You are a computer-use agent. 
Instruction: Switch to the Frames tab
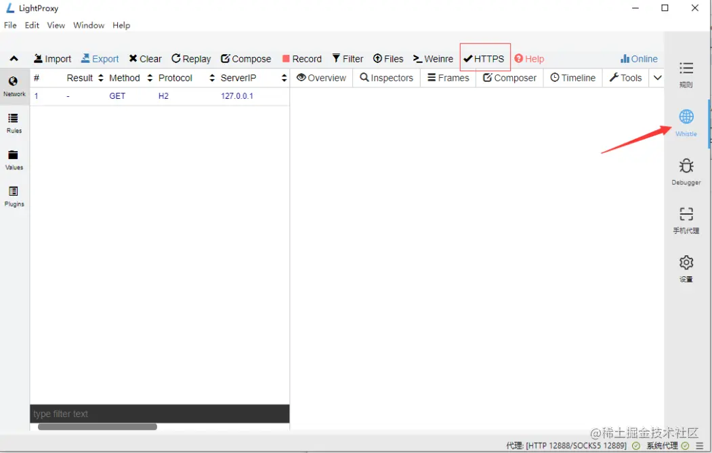(448, 78)
